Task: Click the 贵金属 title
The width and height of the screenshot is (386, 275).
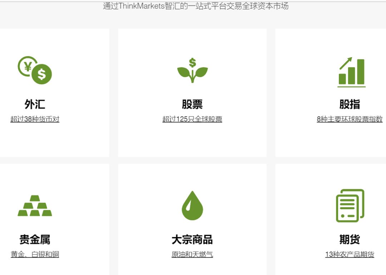Action: (35, 240)
